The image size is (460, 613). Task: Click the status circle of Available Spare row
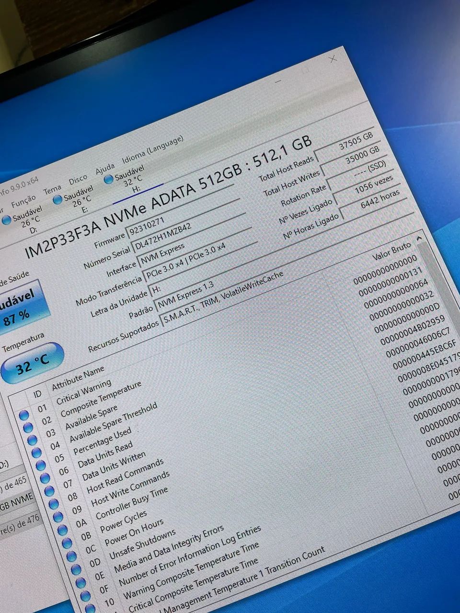pyautogui.click(x=32, y=440)
